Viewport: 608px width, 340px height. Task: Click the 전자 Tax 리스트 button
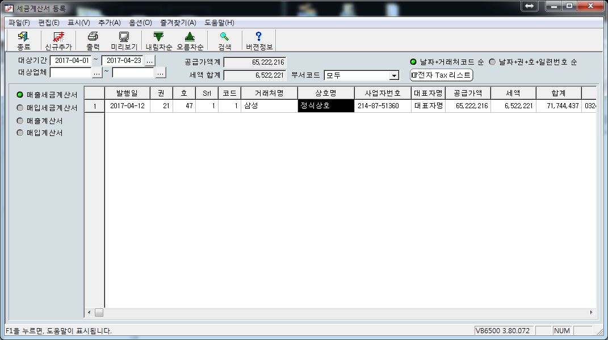coord(441,75)
